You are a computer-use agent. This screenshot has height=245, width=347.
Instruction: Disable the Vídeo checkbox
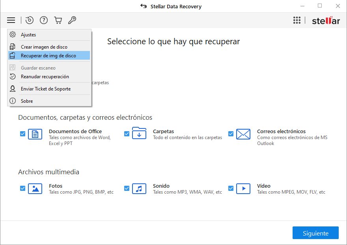pos(231,188)
